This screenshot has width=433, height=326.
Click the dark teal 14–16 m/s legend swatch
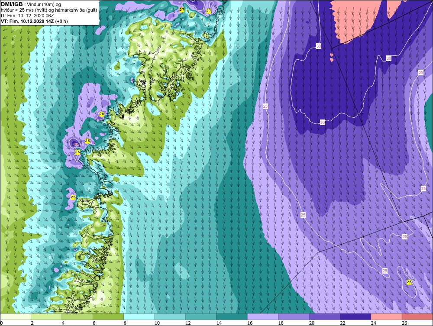(232, 316)
